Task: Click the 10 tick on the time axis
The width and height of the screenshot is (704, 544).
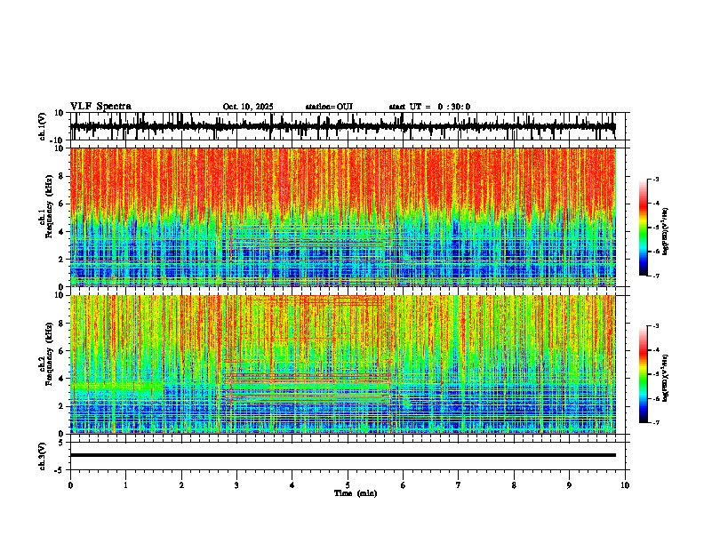Action: coord(625,485)
